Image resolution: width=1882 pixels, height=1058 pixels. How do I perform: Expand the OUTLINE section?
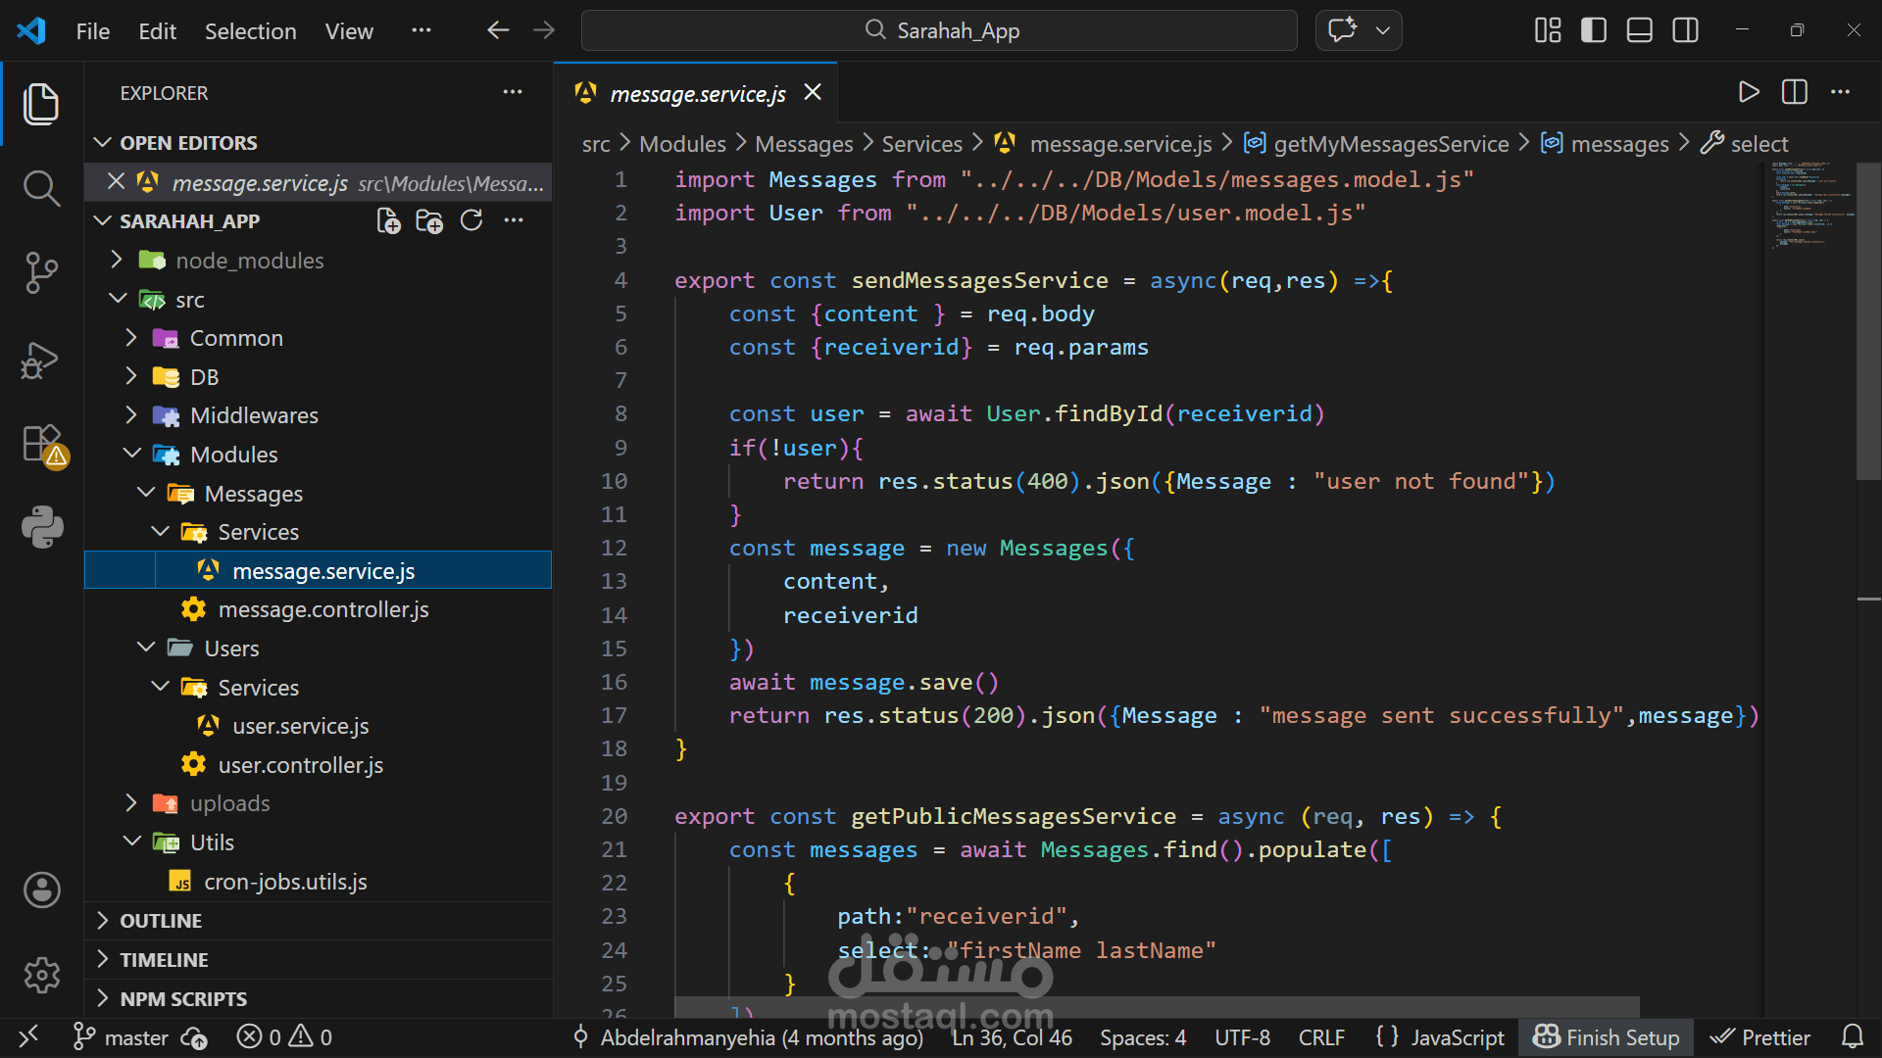161,921
